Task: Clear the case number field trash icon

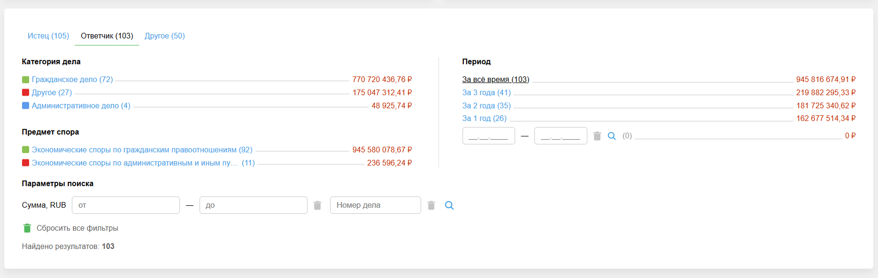Action: point(431,205)
